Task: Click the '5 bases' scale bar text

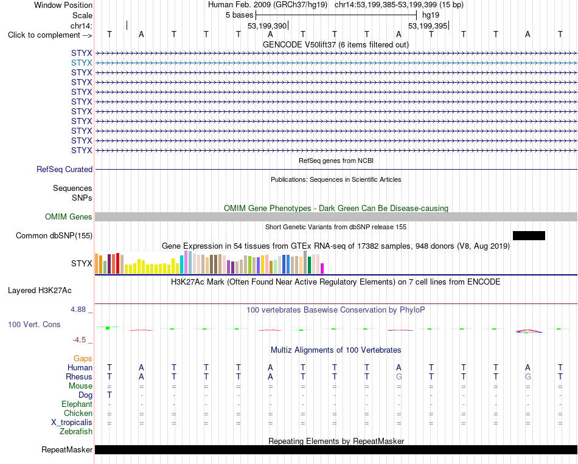Action: (x=239, y=15)
